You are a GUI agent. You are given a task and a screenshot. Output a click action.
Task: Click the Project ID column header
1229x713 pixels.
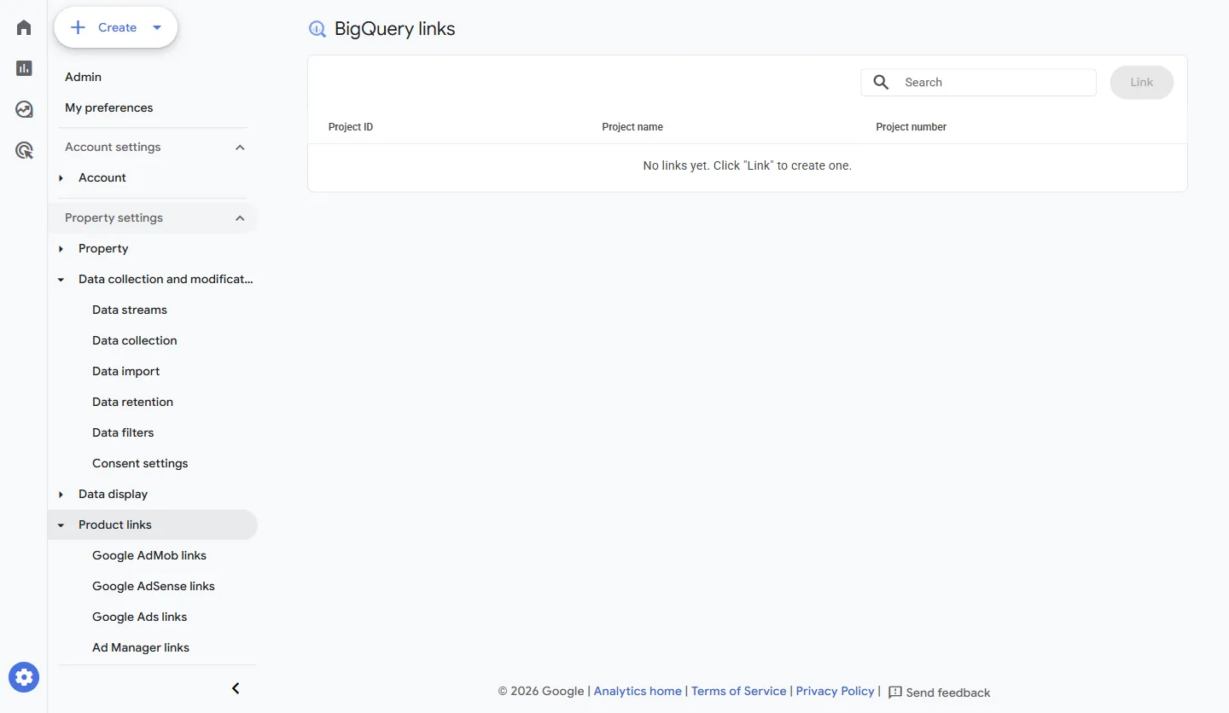coord(351,127)
